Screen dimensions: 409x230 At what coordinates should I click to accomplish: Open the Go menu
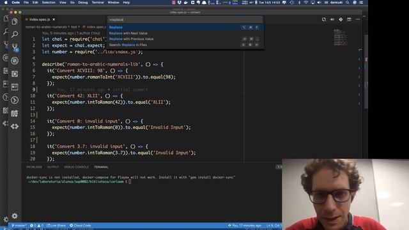(72, 3)
